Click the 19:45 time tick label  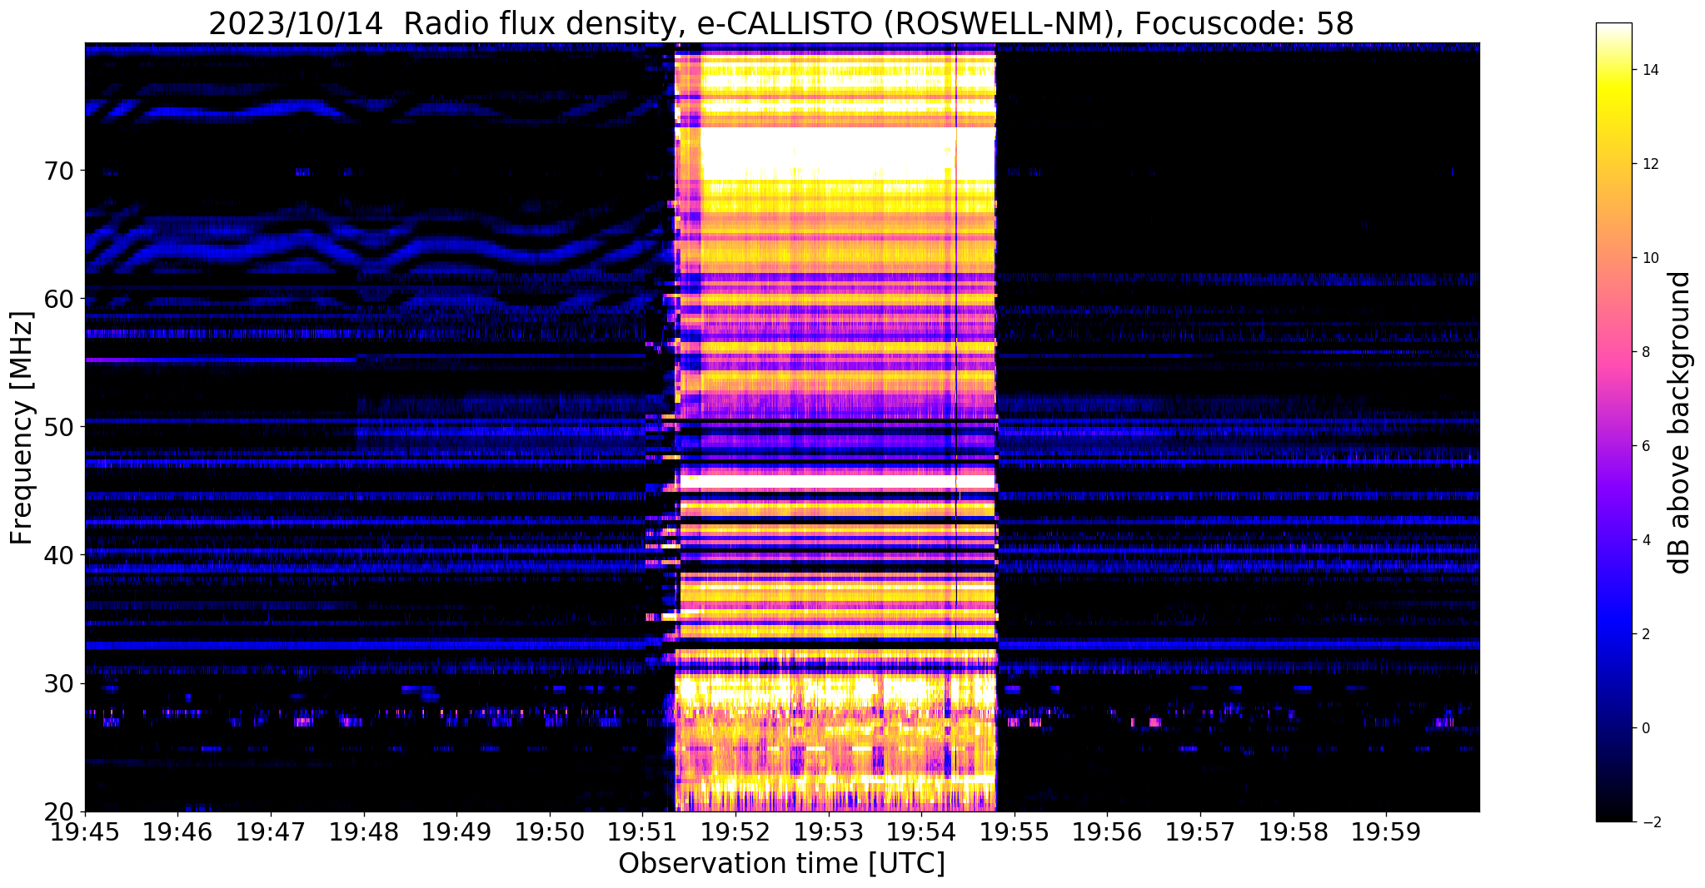pos(85,832)
